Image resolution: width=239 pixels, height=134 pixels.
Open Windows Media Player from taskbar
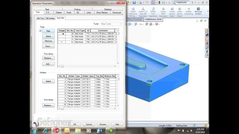click(x=89, y=131)
